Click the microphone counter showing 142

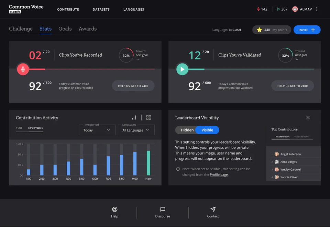(262, 9)
